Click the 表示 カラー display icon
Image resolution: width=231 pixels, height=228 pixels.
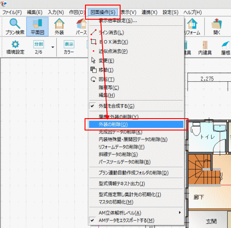(x=69, y=48)
